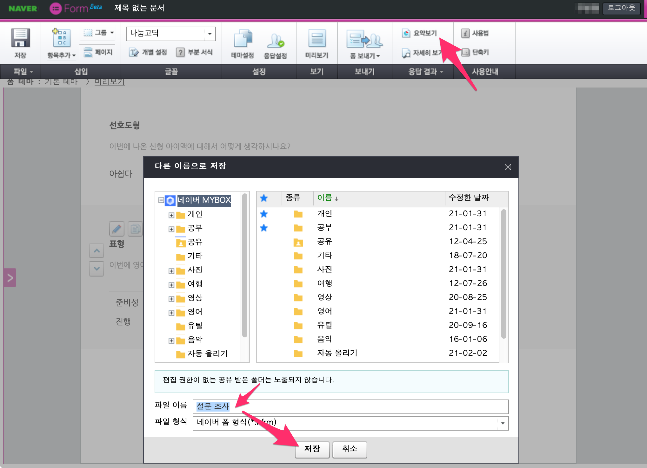647x468 pixels.
Task: Click the 취소 cancel button
Action: (x=350, y=449)
